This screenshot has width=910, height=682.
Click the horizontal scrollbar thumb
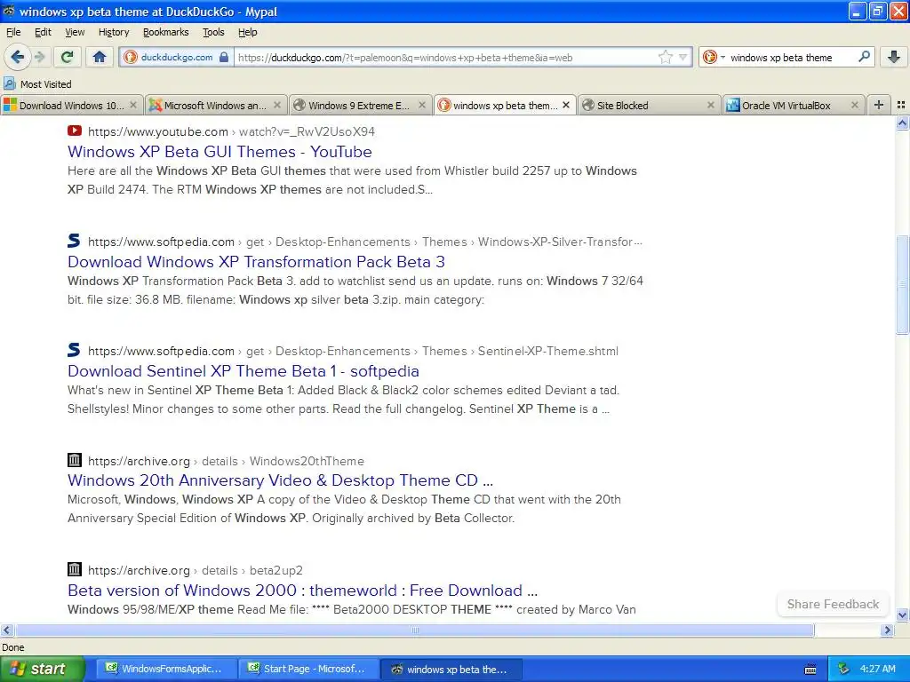pos(414,630)
